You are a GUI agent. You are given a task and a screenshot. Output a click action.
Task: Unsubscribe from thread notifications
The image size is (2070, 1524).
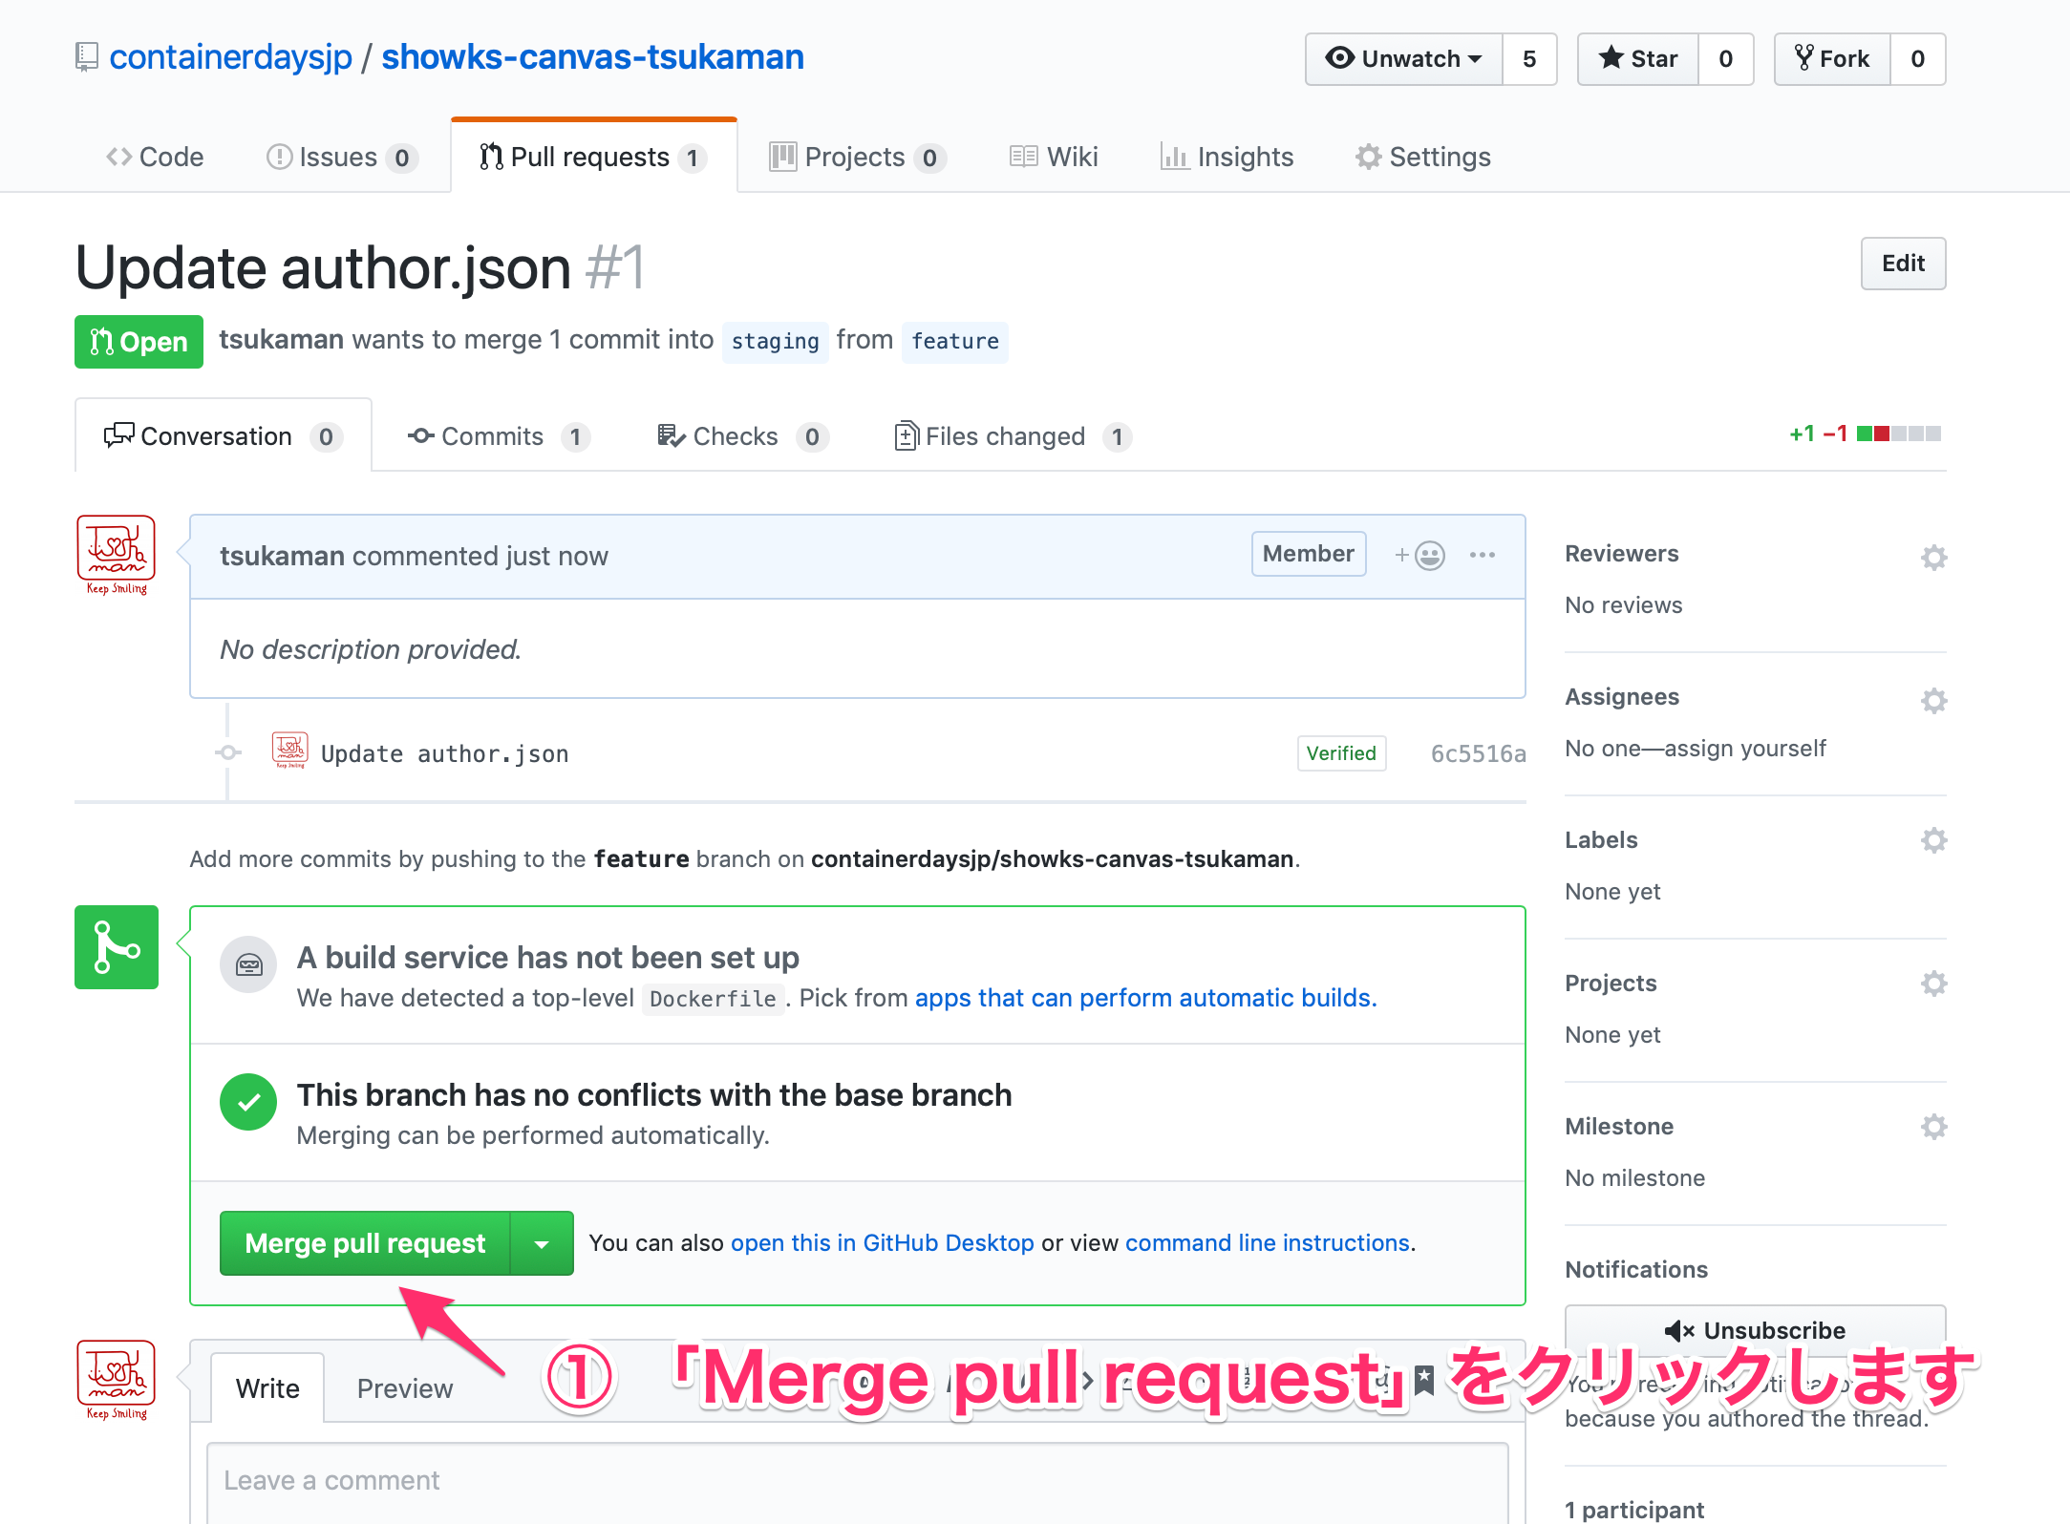(x=1754, y=1330)
